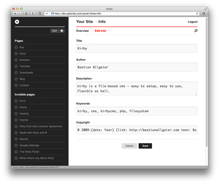The height and width of the screenshot is (184, 219).
Task: Switch to the Overview tab
Action: (82, 31)
